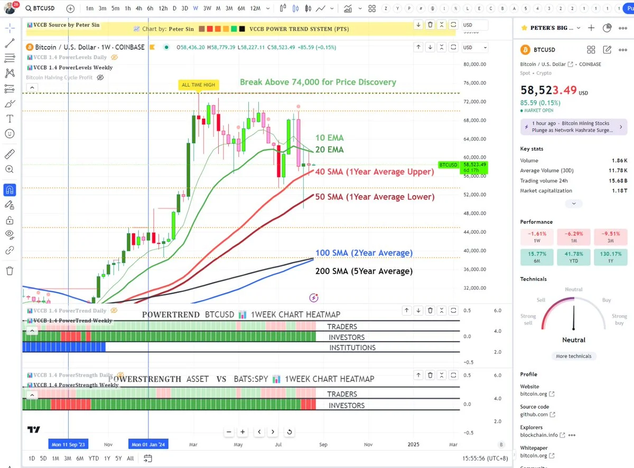634x468 pixels.
Task: Open the BTCUSD symbol search box
Action: (x=40, y=9)
